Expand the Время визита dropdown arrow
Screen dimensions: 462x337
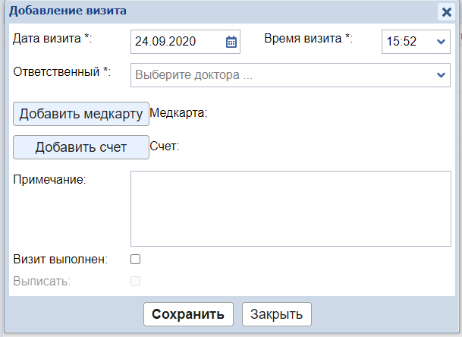pyautogui.click(x=442, y=42)
